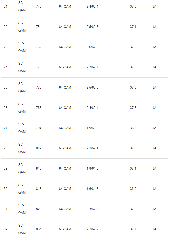This screenshot has height=239, width=176.
Task: Select SNR value 37.7
Action: (133, 229)
